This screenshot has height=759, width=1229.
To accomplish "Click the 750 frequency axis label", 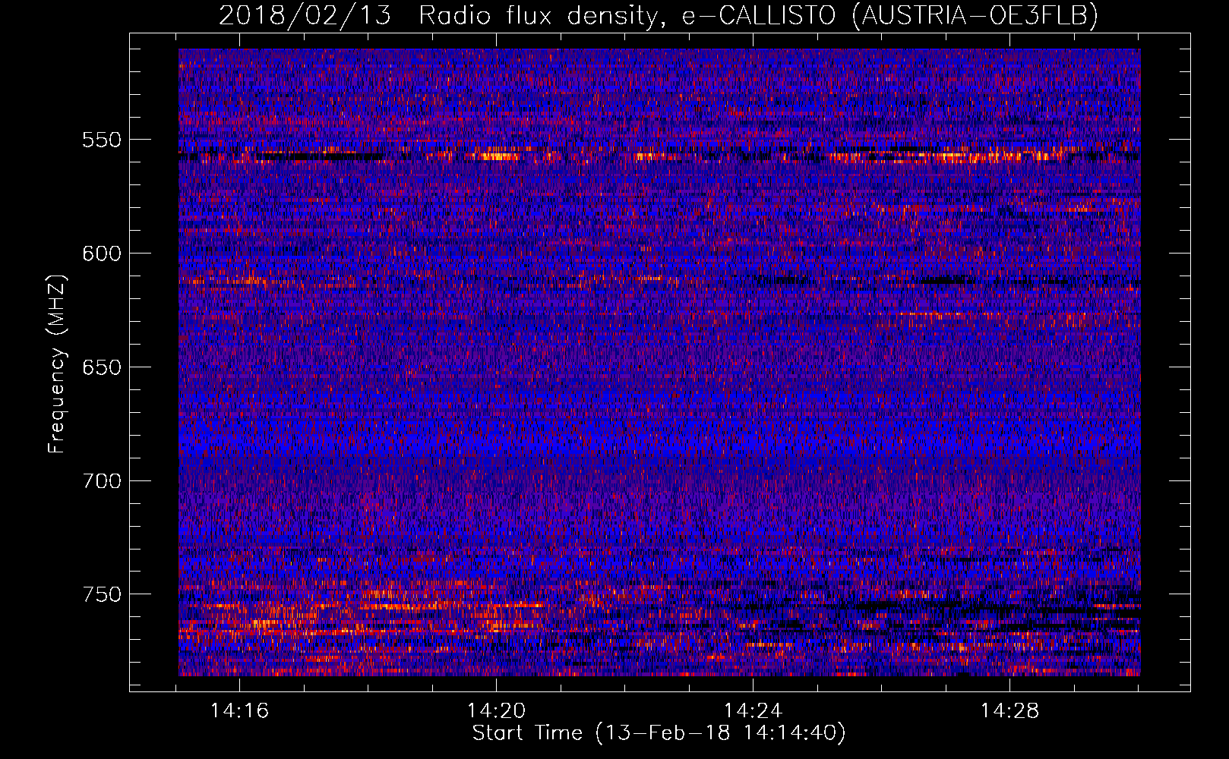I will click(102, 594).
